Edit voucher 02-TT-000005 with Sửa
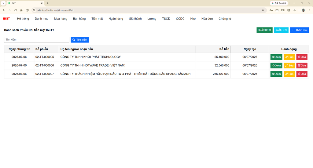This screenshot has width=313, height=168. click(x=289, y=57)
